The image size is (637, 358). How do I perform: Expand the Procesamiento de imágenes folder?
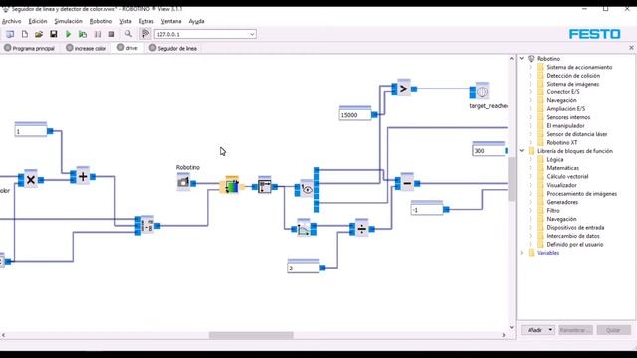[x=531, y=194]
